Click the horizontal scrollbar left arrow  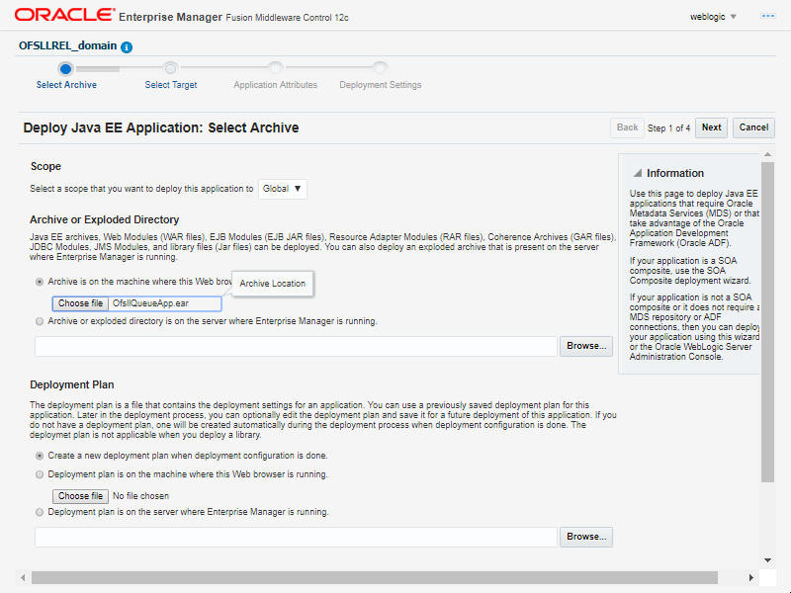coord(23,577)
